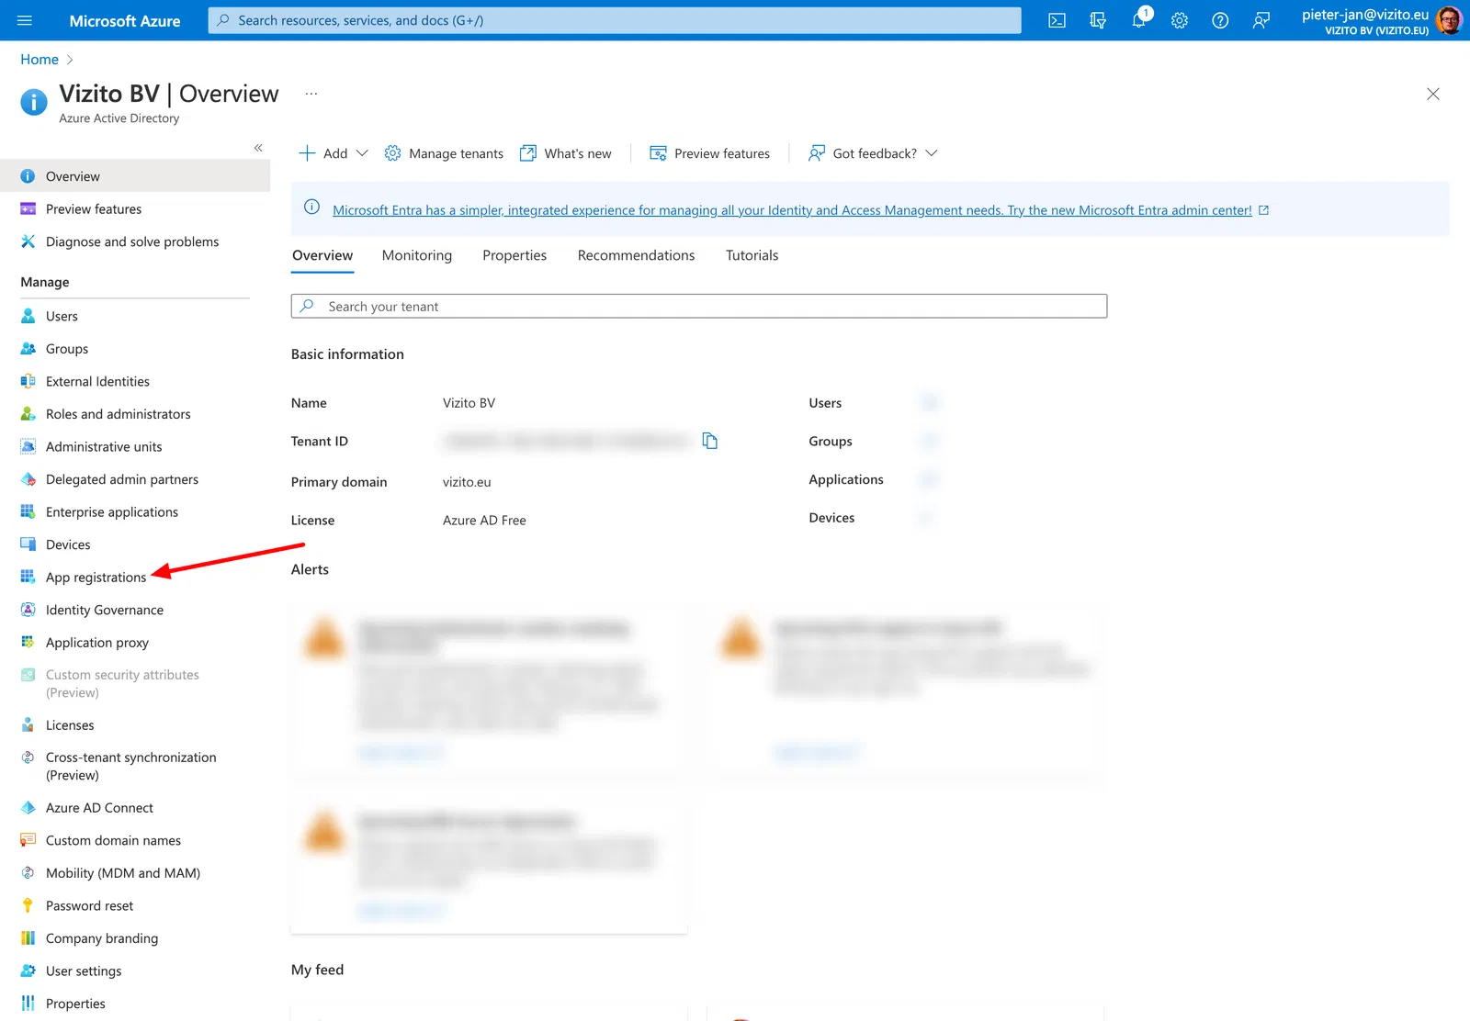Close the Vizito BV Overview blade
This screenshot has height=1021, width=1470.
pos(1432,94)
